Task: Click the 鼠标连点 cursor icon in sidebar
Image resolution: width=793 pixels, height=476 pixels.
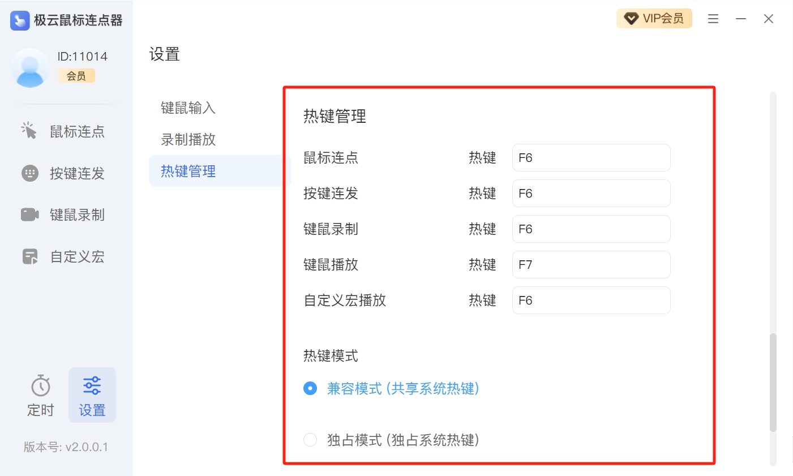Action: coord(29,131)
